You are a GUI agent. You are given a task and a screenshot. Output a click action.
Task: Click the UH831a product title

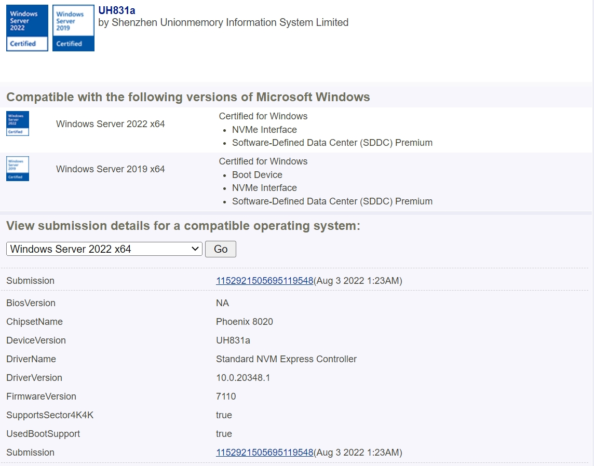tap(117, 10)
